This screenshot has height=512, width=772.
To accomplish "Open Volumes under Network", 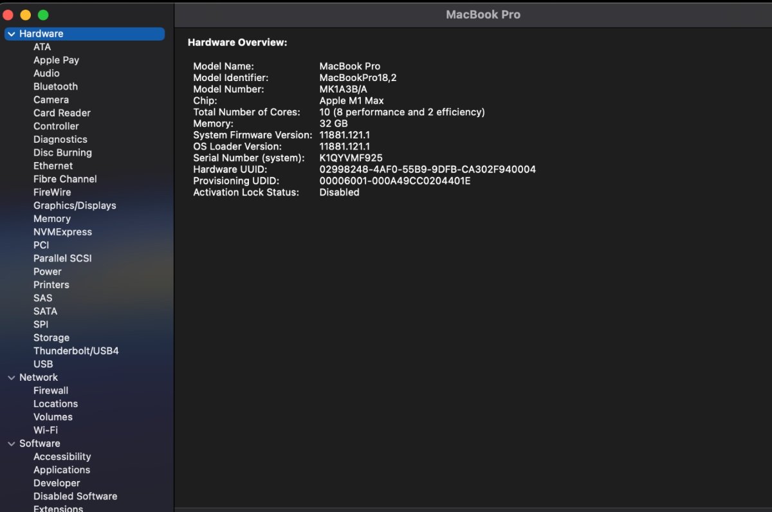I will 53,417.
